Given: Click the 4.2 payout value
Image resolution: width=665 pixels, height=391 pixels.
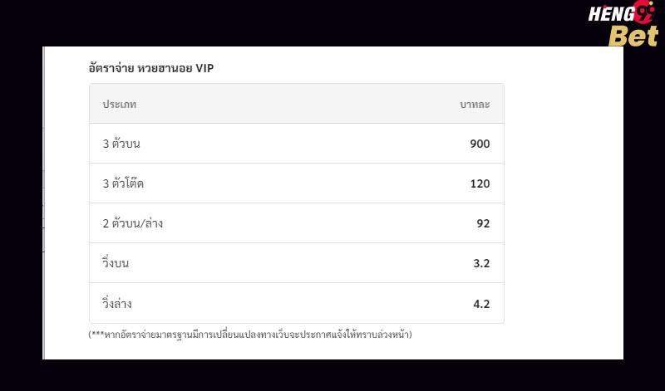Looking at the screenshot, I should pyautogui.click(x=481, y=304).
